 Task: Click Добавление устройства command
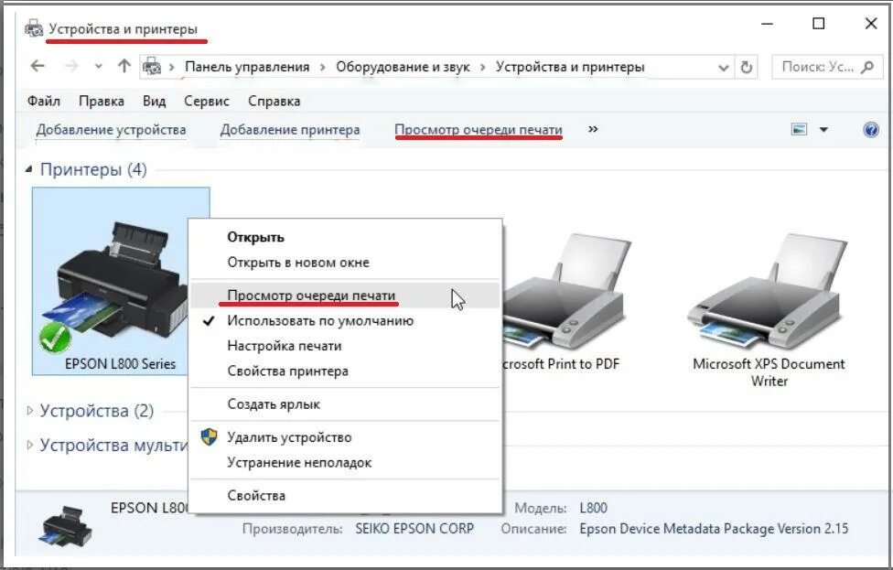pos(111,130)
